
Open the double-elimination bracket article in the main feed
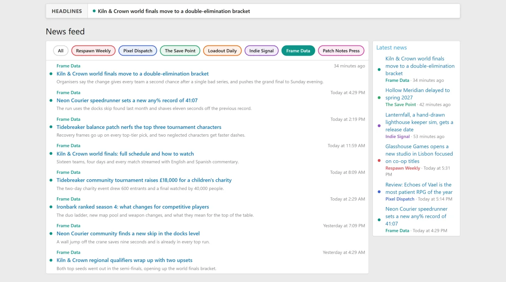pyautogui.click(x=132, y=73)
